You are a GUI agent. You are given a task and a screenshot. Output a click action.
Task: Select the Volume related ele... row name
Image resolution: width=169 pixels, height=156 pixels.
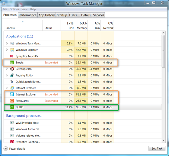pos(28,136)
